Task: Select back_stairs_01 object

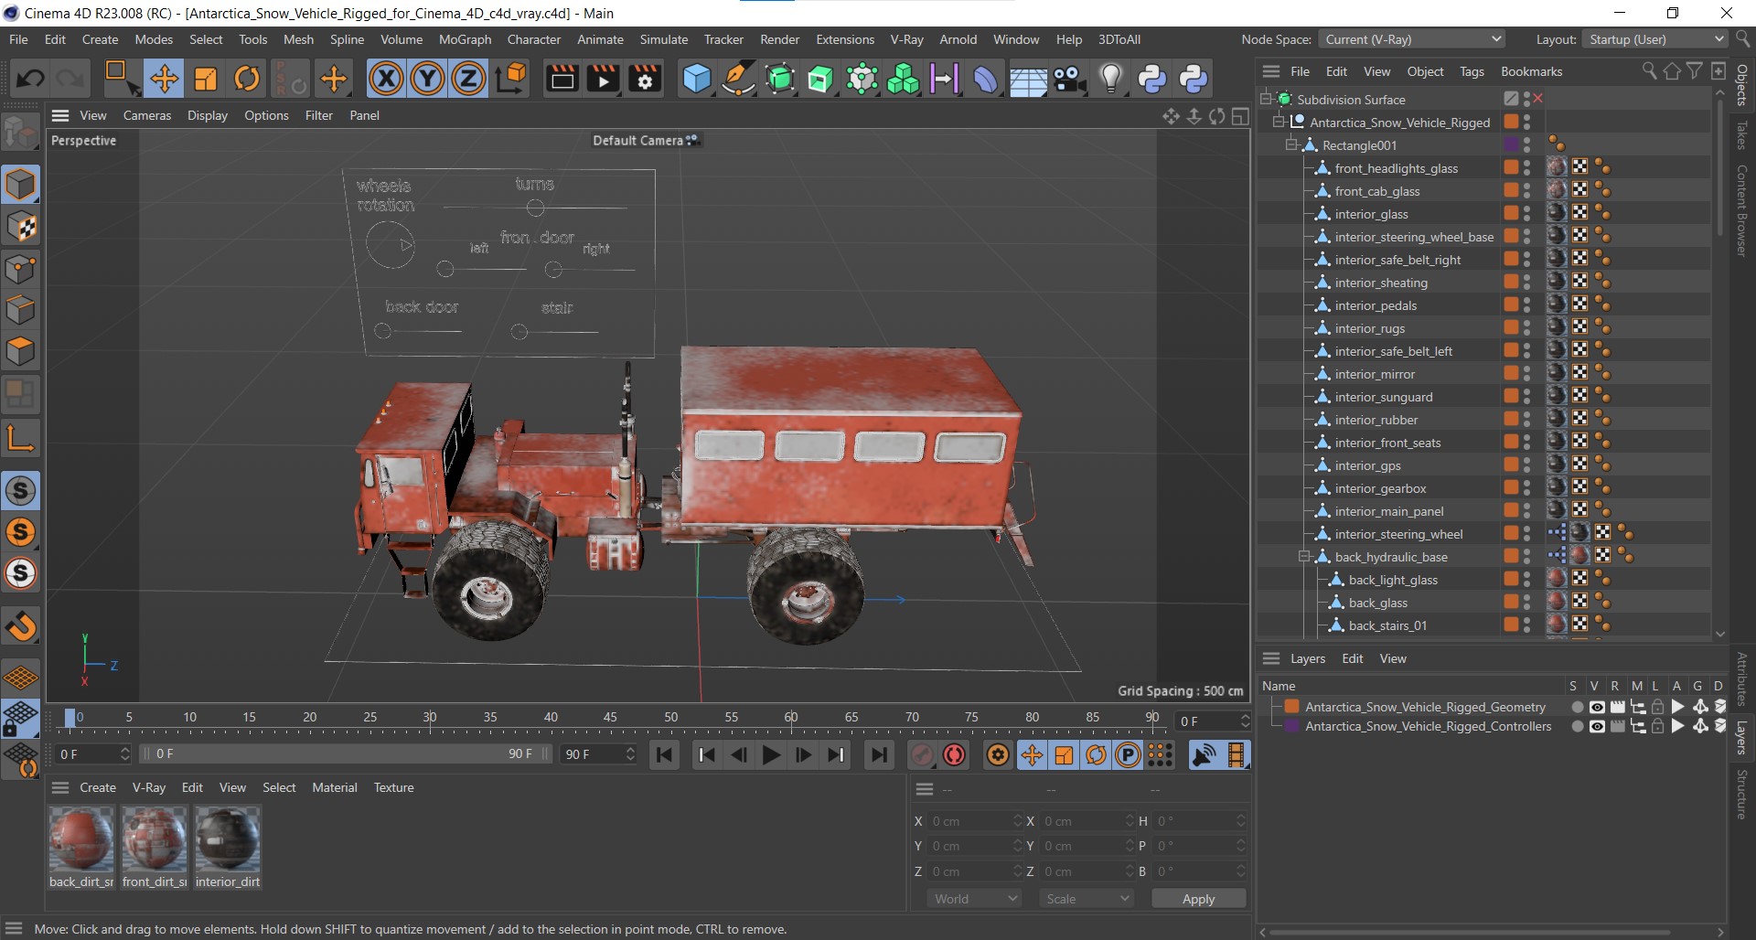Action: point(1387,625)
